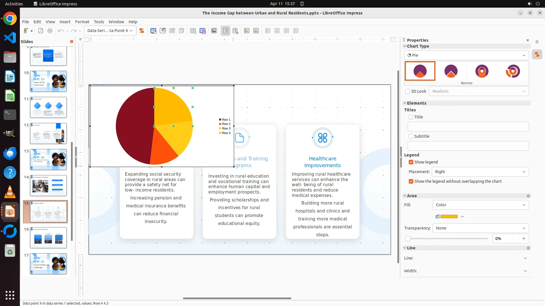The image size is (545, 306).
Task: Select the Donut chart subtype
Action: pos(482,71)
